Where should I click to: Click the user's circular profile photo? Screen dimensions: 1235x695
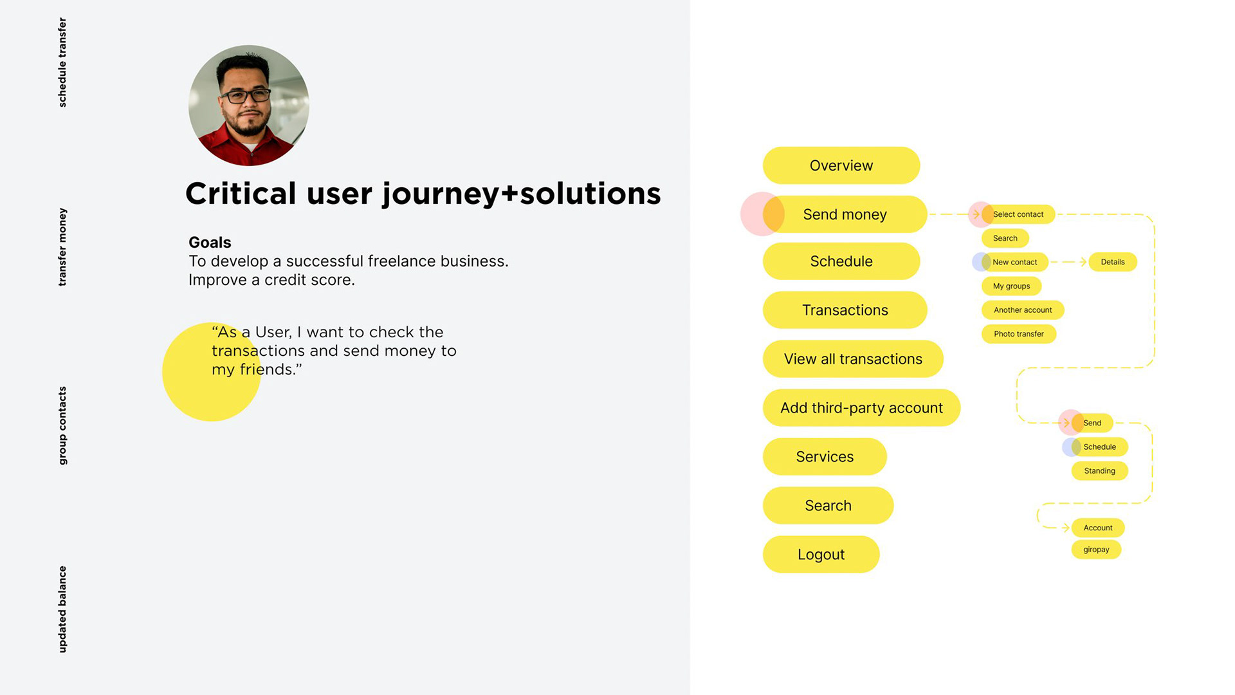point(249,106)
